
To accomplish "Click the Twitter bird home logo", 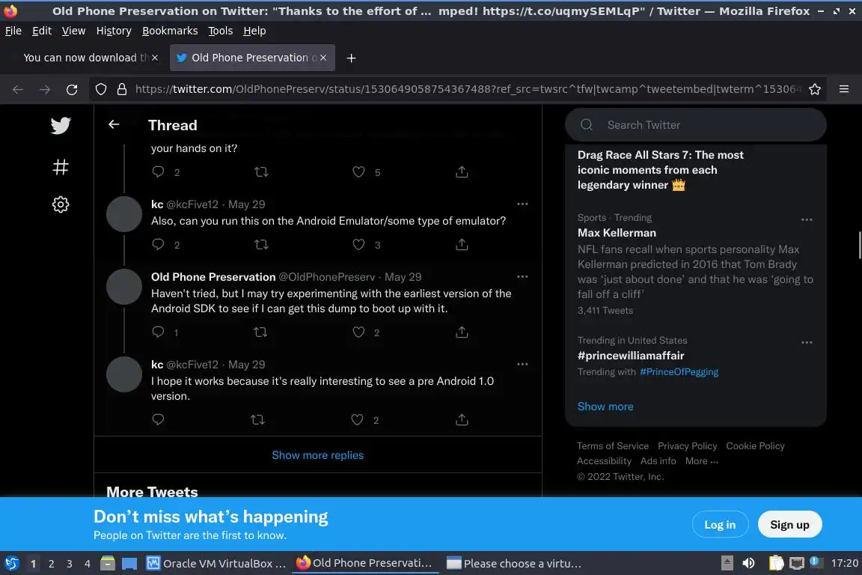I will click(61, 126).
